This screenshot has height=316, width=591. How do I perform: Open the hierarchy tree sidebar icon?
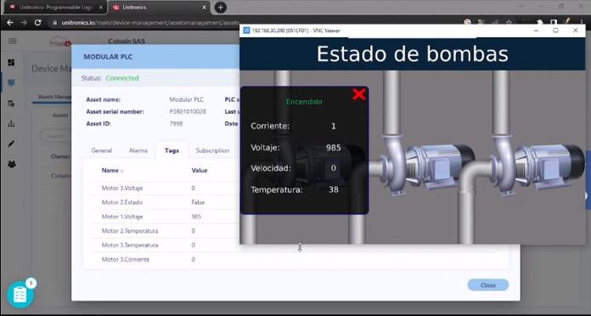click(x=11, y=124)
